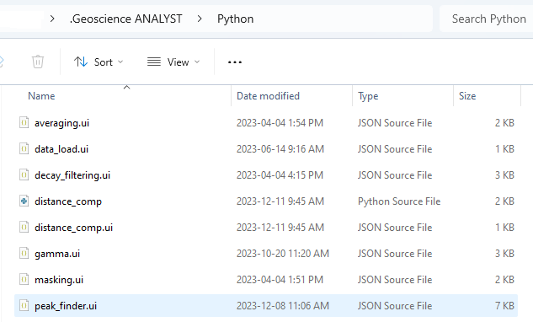The width and height of the screenshot is (533, 322).
Task: Expand chevron after .Geoscience ANALYST breadcrumb
Action: 200,19
